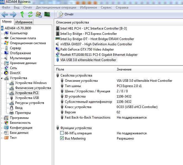
Task: Select Устройства USB tree item
Action: 27,98
